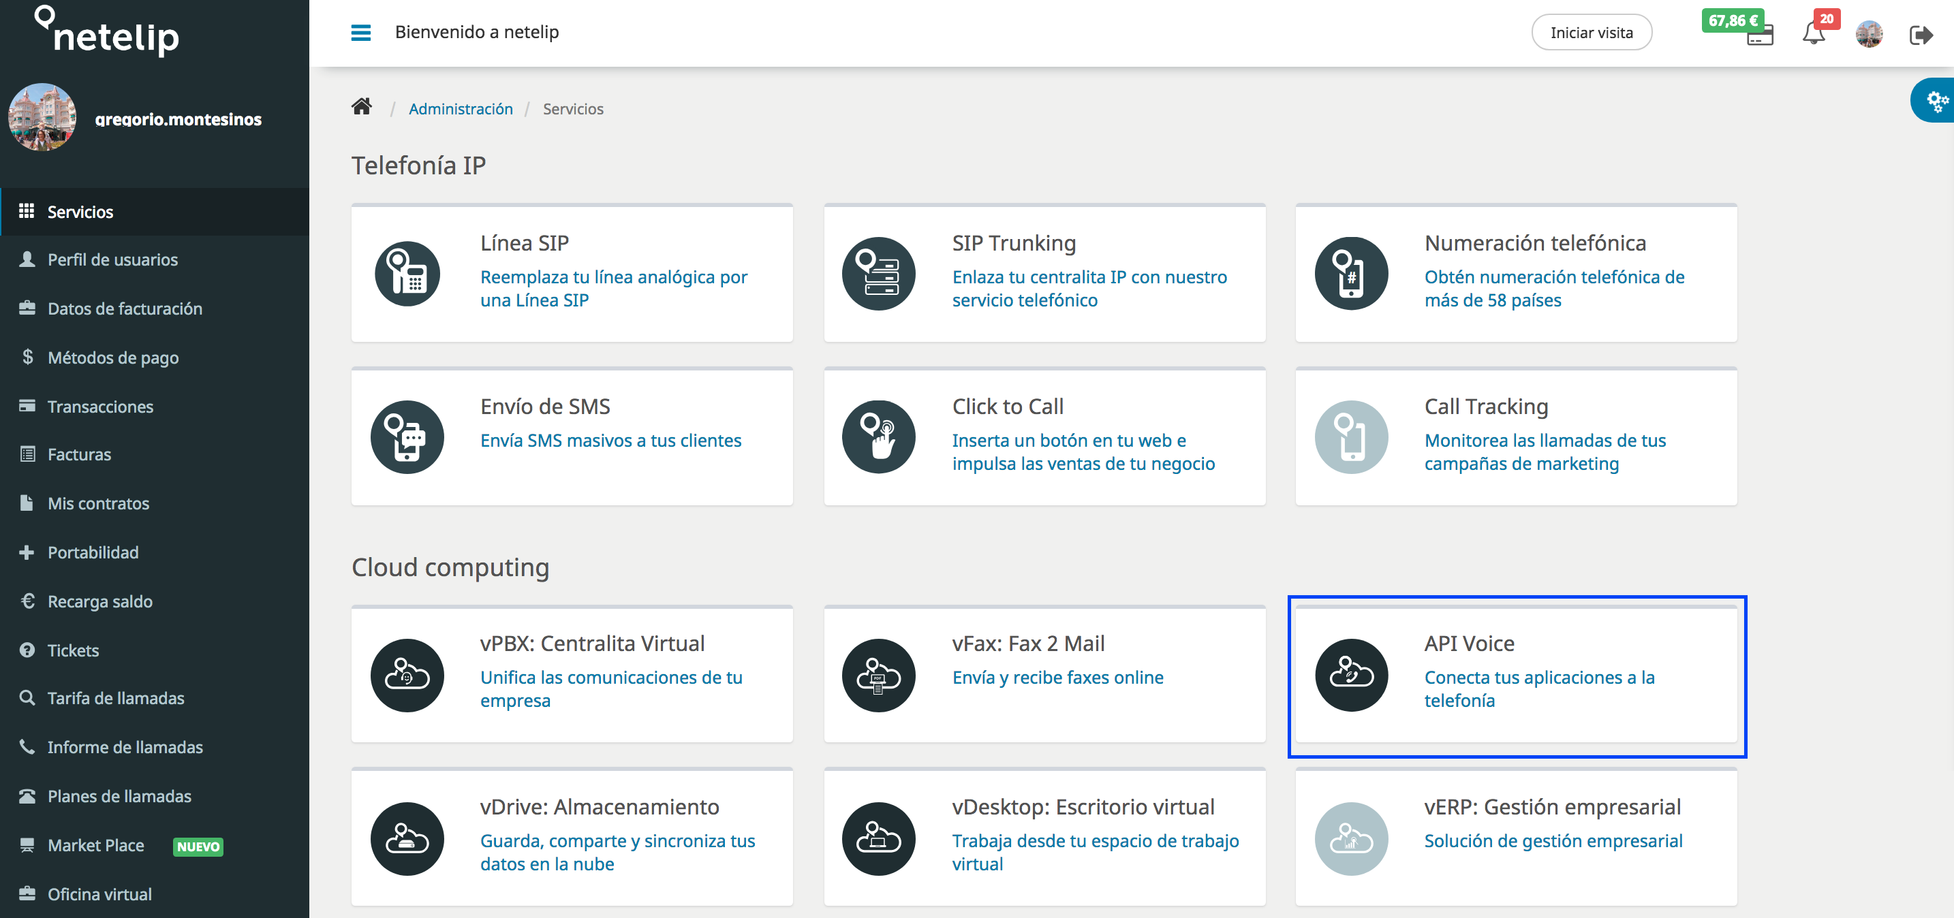
Task: Open the notifications bell
Action: [x=1813, y=33]
